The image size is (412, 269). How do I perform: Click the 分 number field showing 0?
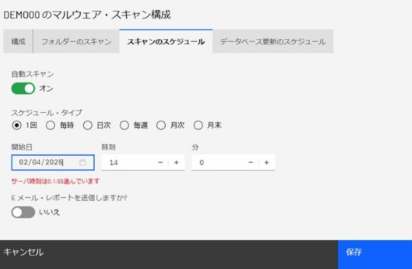point(233,162)
